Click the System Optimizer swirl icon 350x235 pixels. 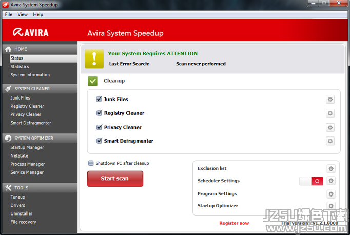tap(8, 139)
